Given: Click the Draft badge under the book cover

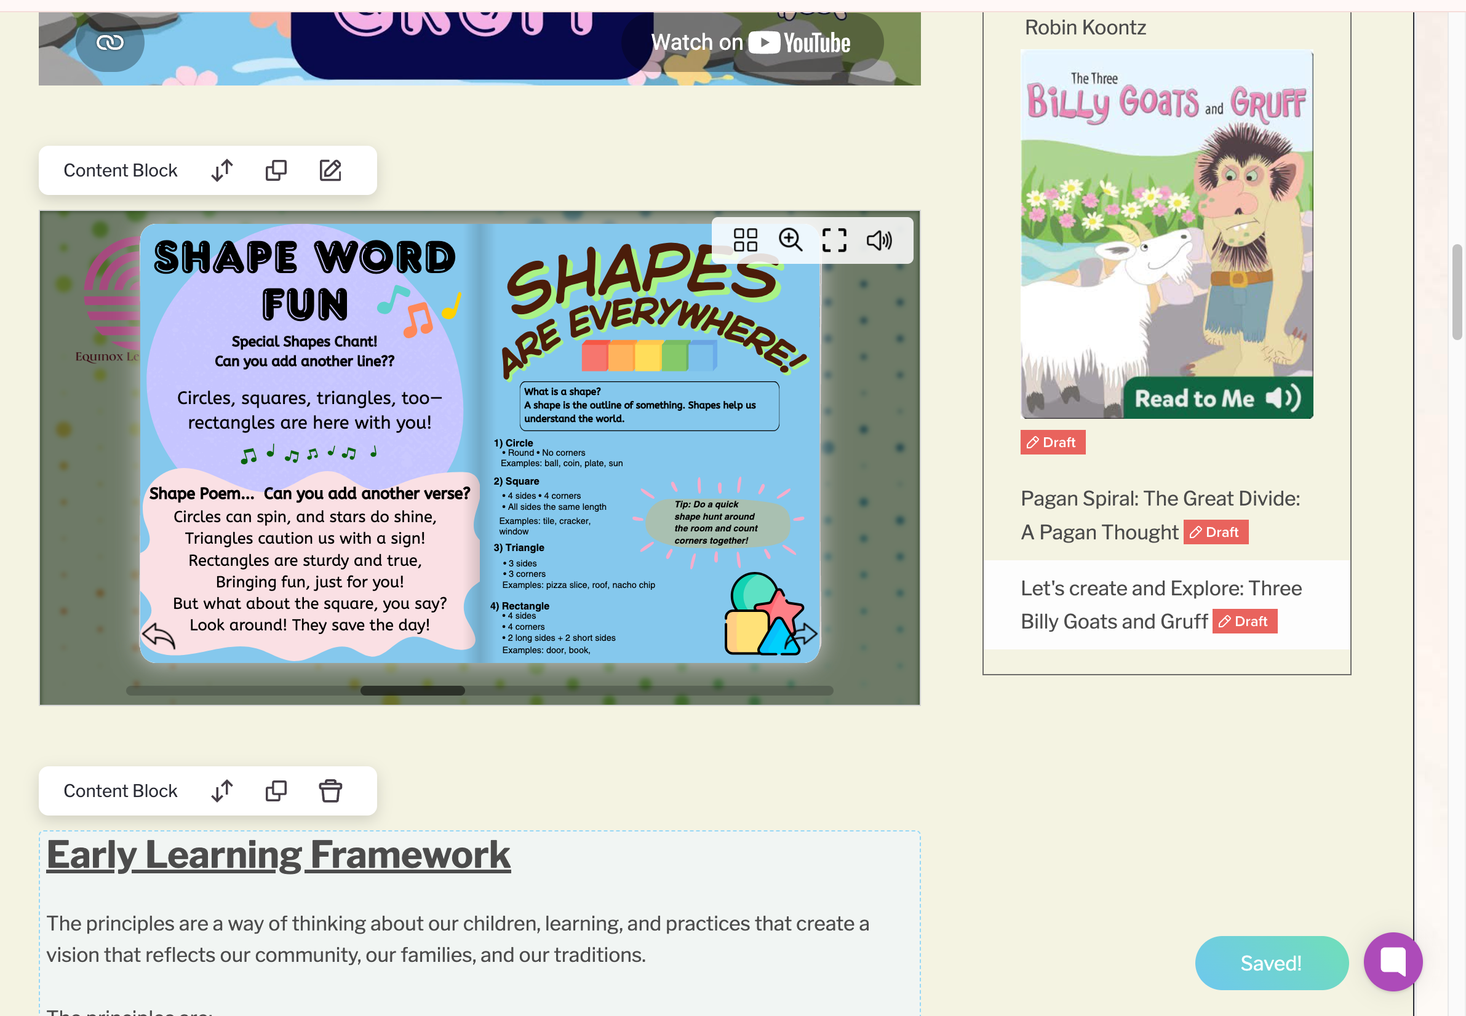Looking at the screenshot, I should 1052,442.
